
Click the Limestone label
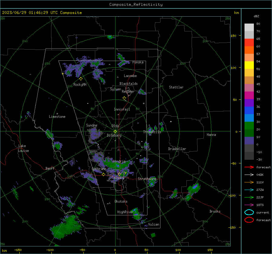57,117
